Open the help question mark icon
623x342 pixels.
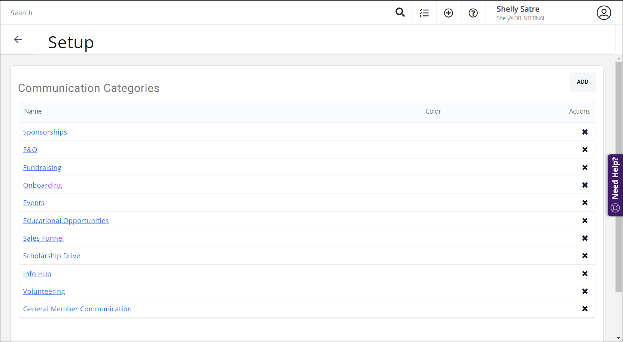(x=473, y=13)
